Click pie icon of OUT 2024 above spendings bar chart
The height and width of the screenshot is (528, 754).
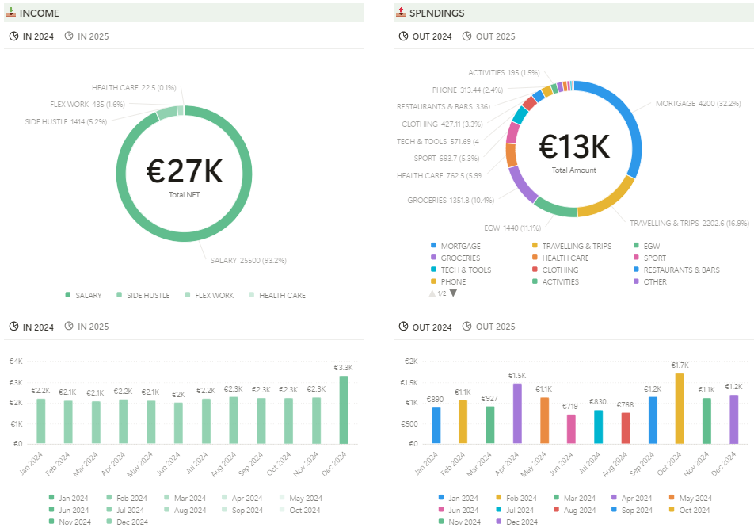(x=403, y=327)
